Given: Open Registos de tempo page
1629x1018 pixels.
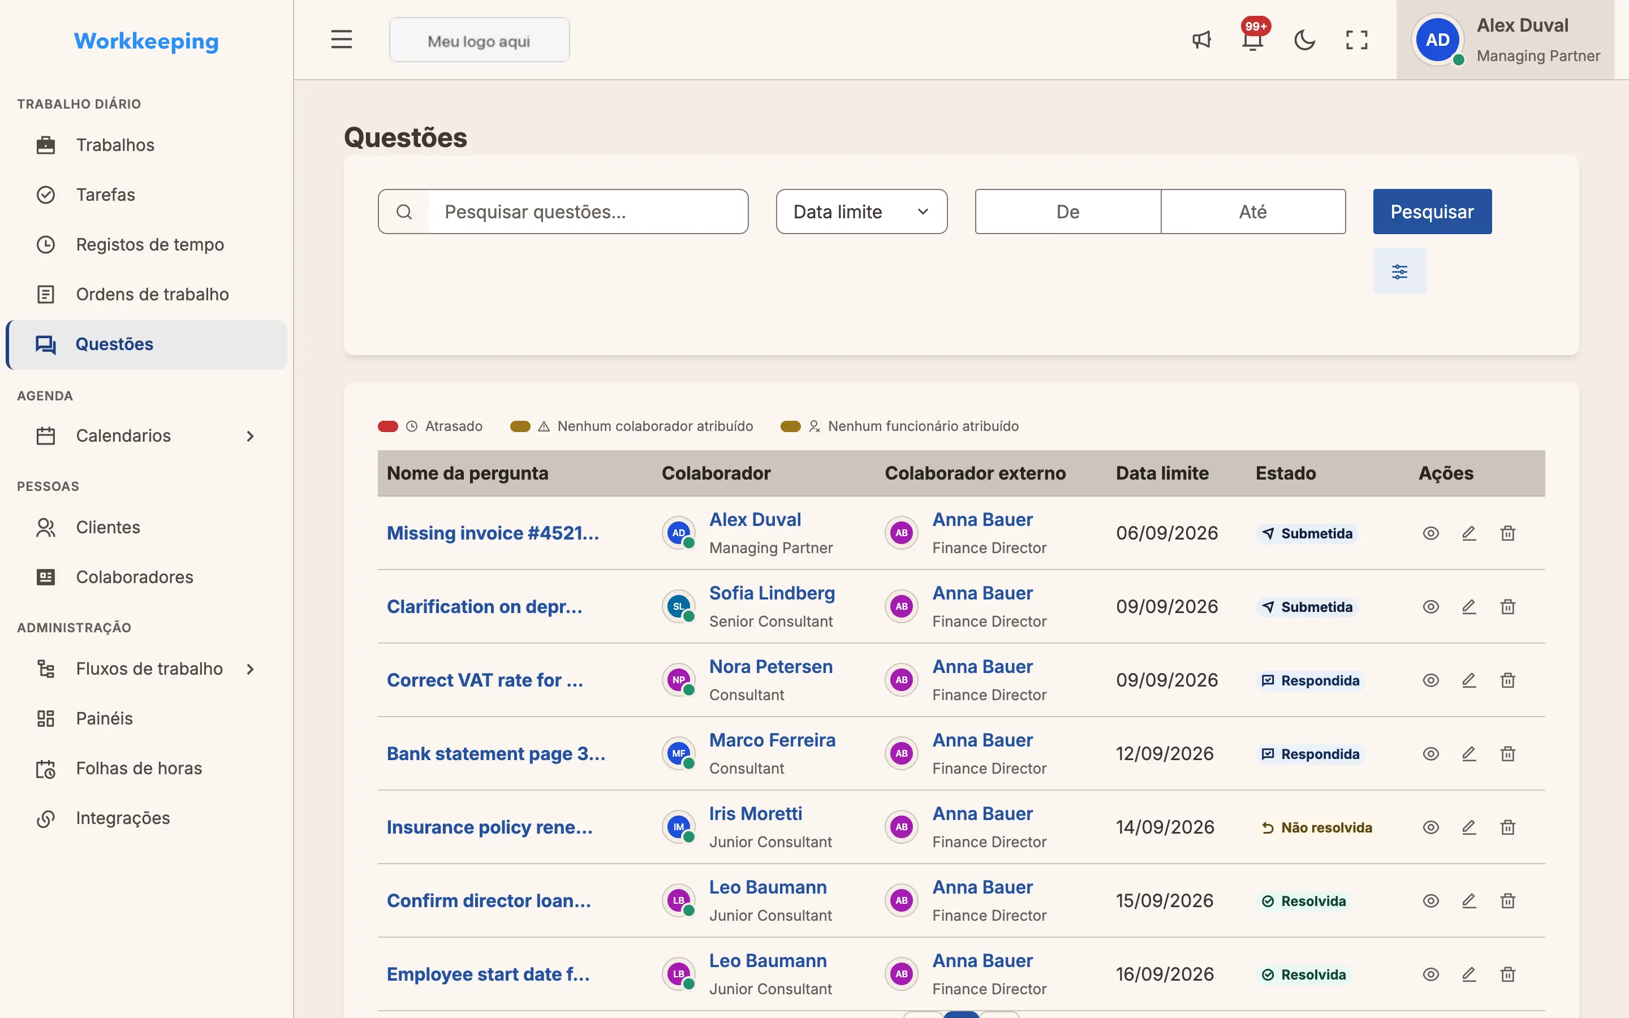Looking at the screenshot, I should (146, 244).
